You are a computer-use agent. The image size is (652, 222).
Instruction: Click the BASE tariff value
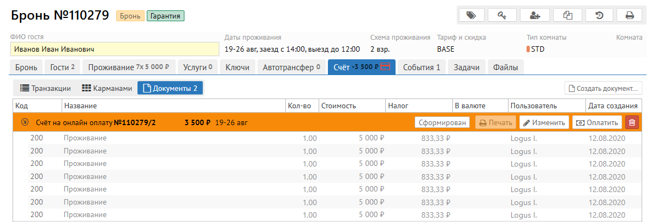[445, 49]
